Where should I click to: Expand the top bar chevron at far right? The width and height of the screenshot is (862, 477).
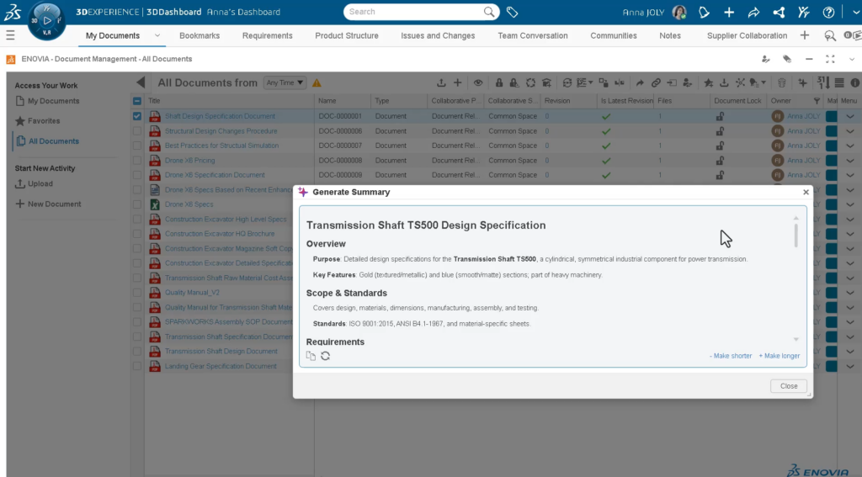(855, 12)
